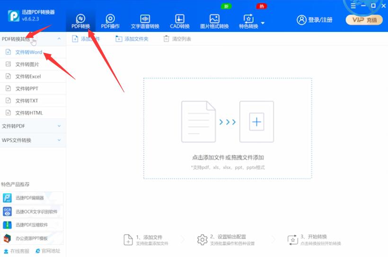This screenshot has height=257, width=388.
Task: Expand the WPS文件转换 section chevron
Action: click(x=59, y=140)
